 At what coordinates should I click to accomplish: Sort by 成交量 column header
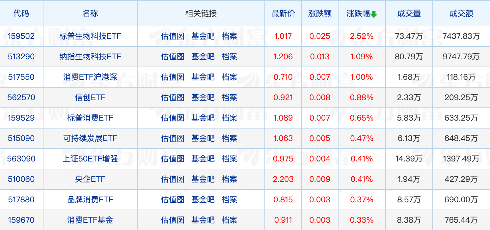coord(409,14)
